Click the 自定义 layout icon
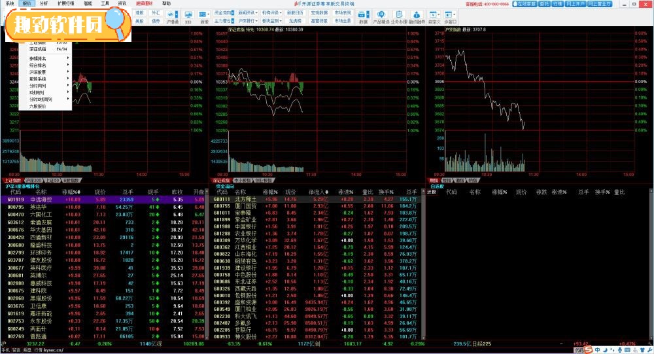This screenshot has width=654, height=354. coord(434,16)
